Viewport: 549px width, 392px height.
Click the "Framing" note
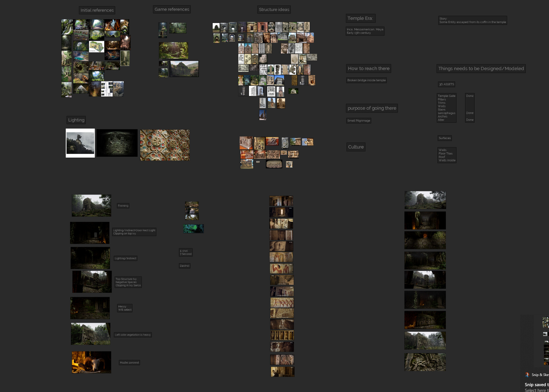pos(123,206)
